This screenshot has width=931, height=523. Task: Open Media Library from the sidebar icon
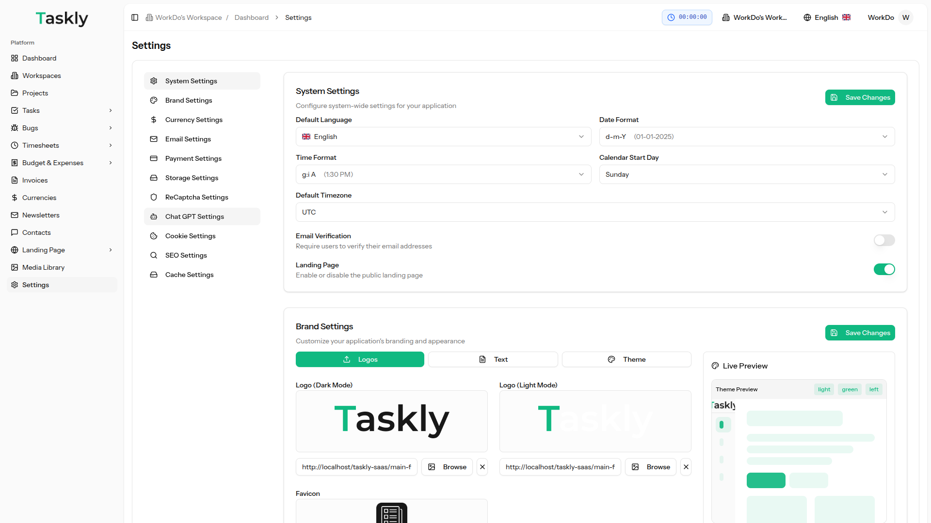(15, 267)
